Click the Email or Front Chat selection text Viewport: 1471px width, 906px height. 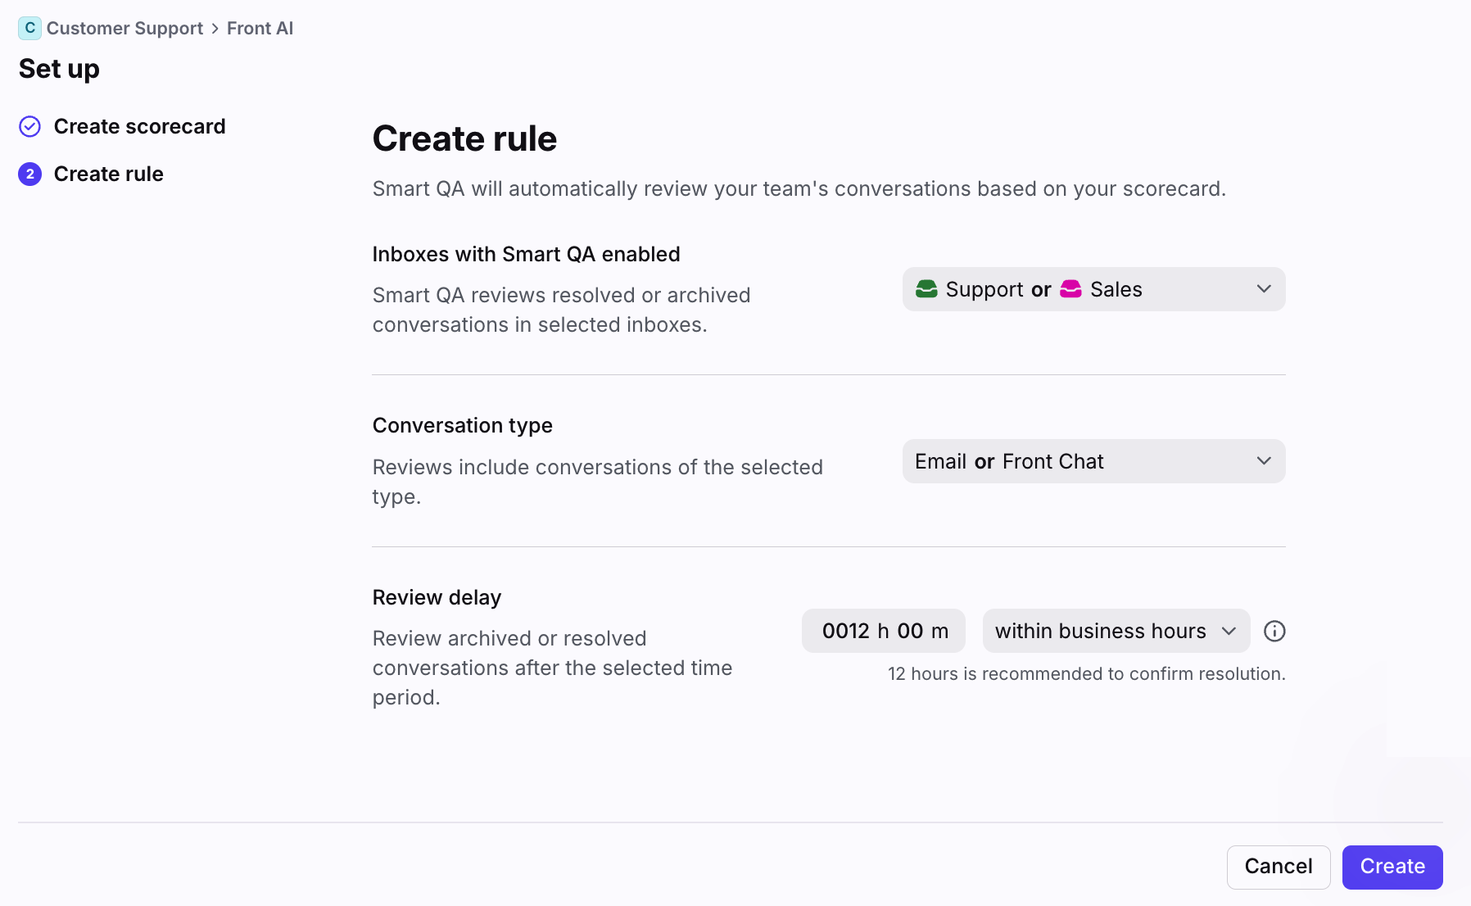point(1009,461)
